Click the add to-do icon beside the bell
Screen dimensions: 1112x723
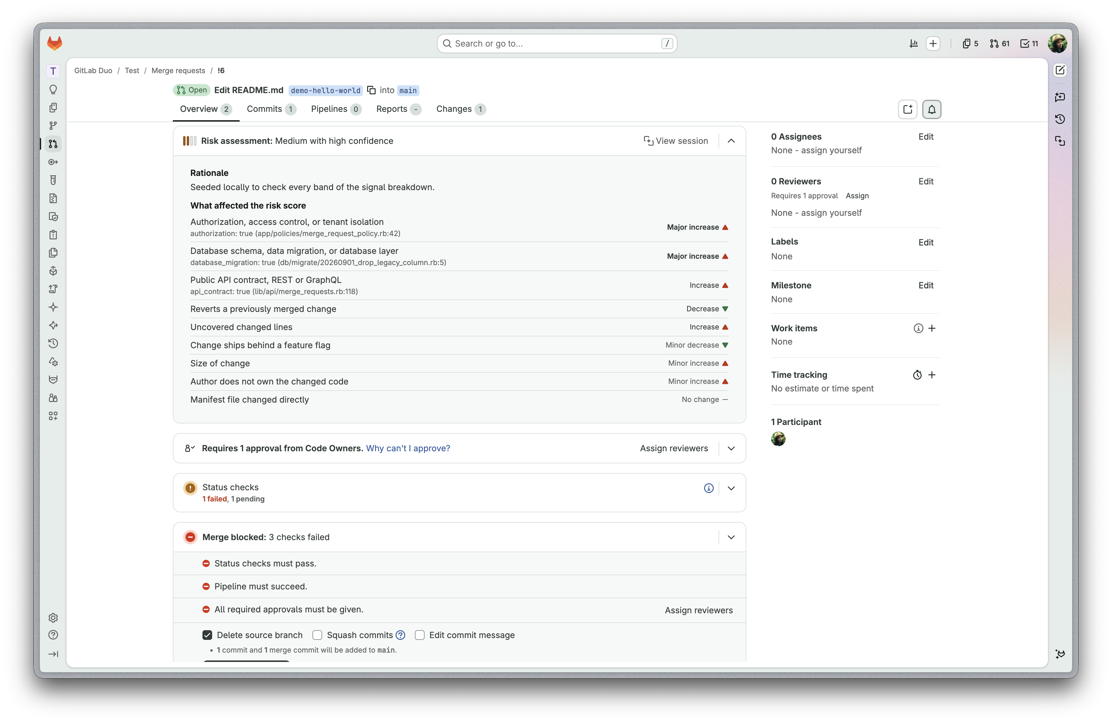point(907,109)
